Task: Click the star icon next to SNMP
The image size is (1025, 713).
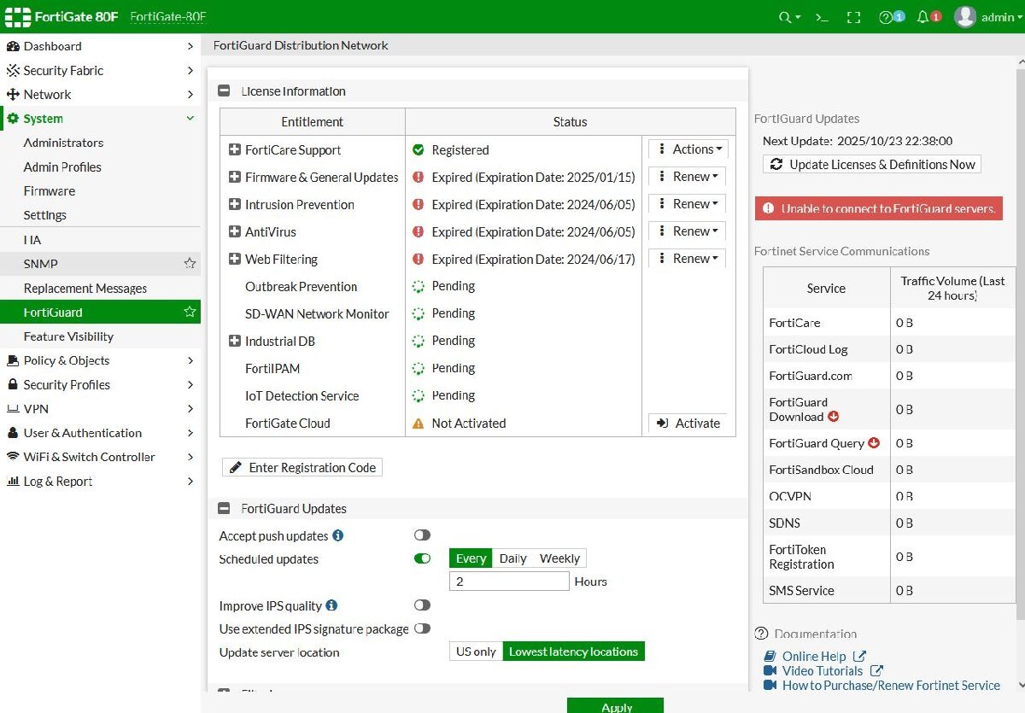Action: [190, 264]
